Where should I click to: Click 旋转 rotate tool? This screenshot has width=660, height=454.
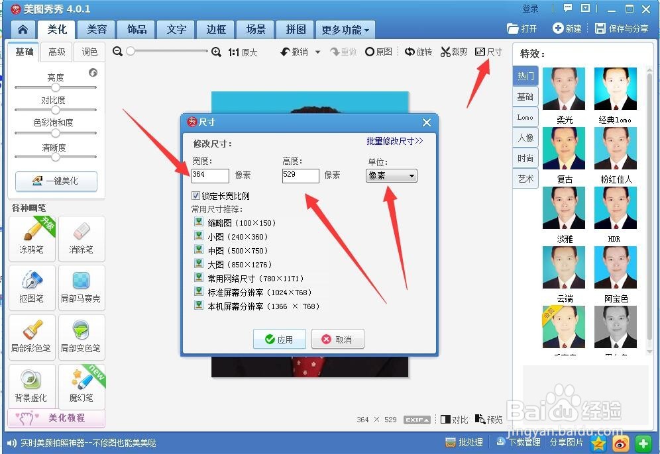coord(418,52)
